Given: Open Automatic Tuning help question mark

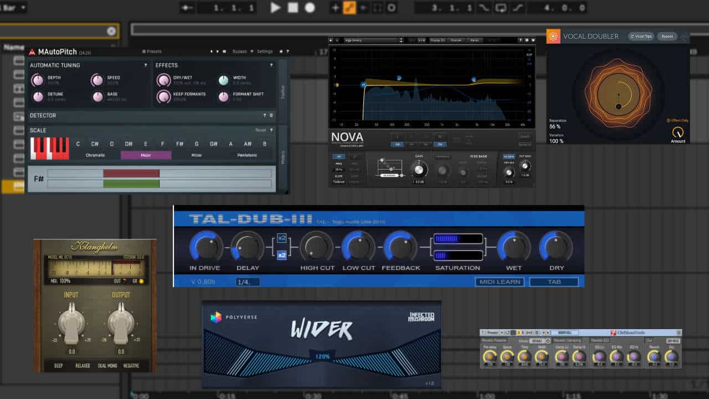Looking at the screenshot, I should coord(146,65).
